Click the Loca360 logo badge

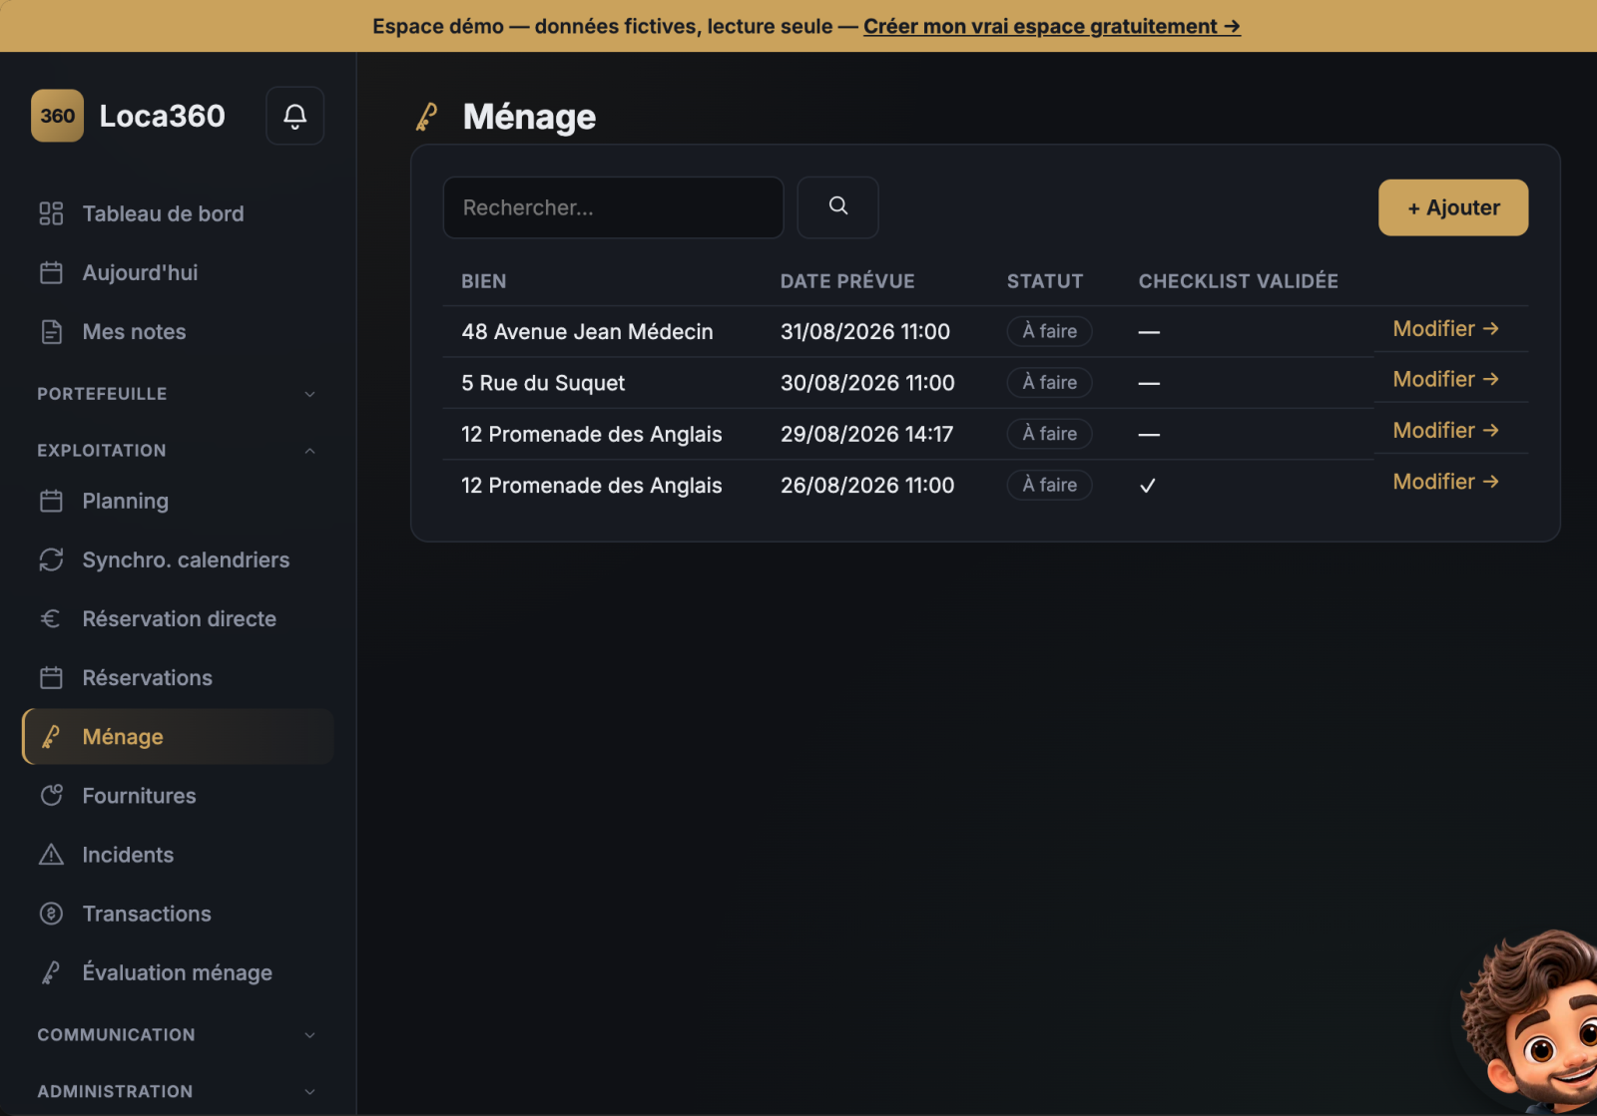[57, 116]
